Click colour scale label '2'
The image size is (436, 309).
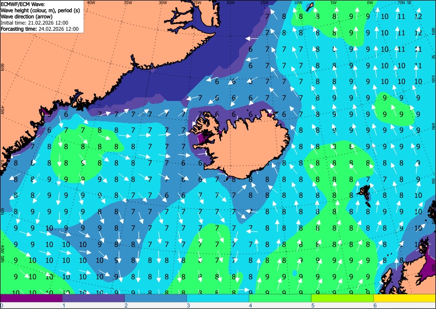click(126, 305)
